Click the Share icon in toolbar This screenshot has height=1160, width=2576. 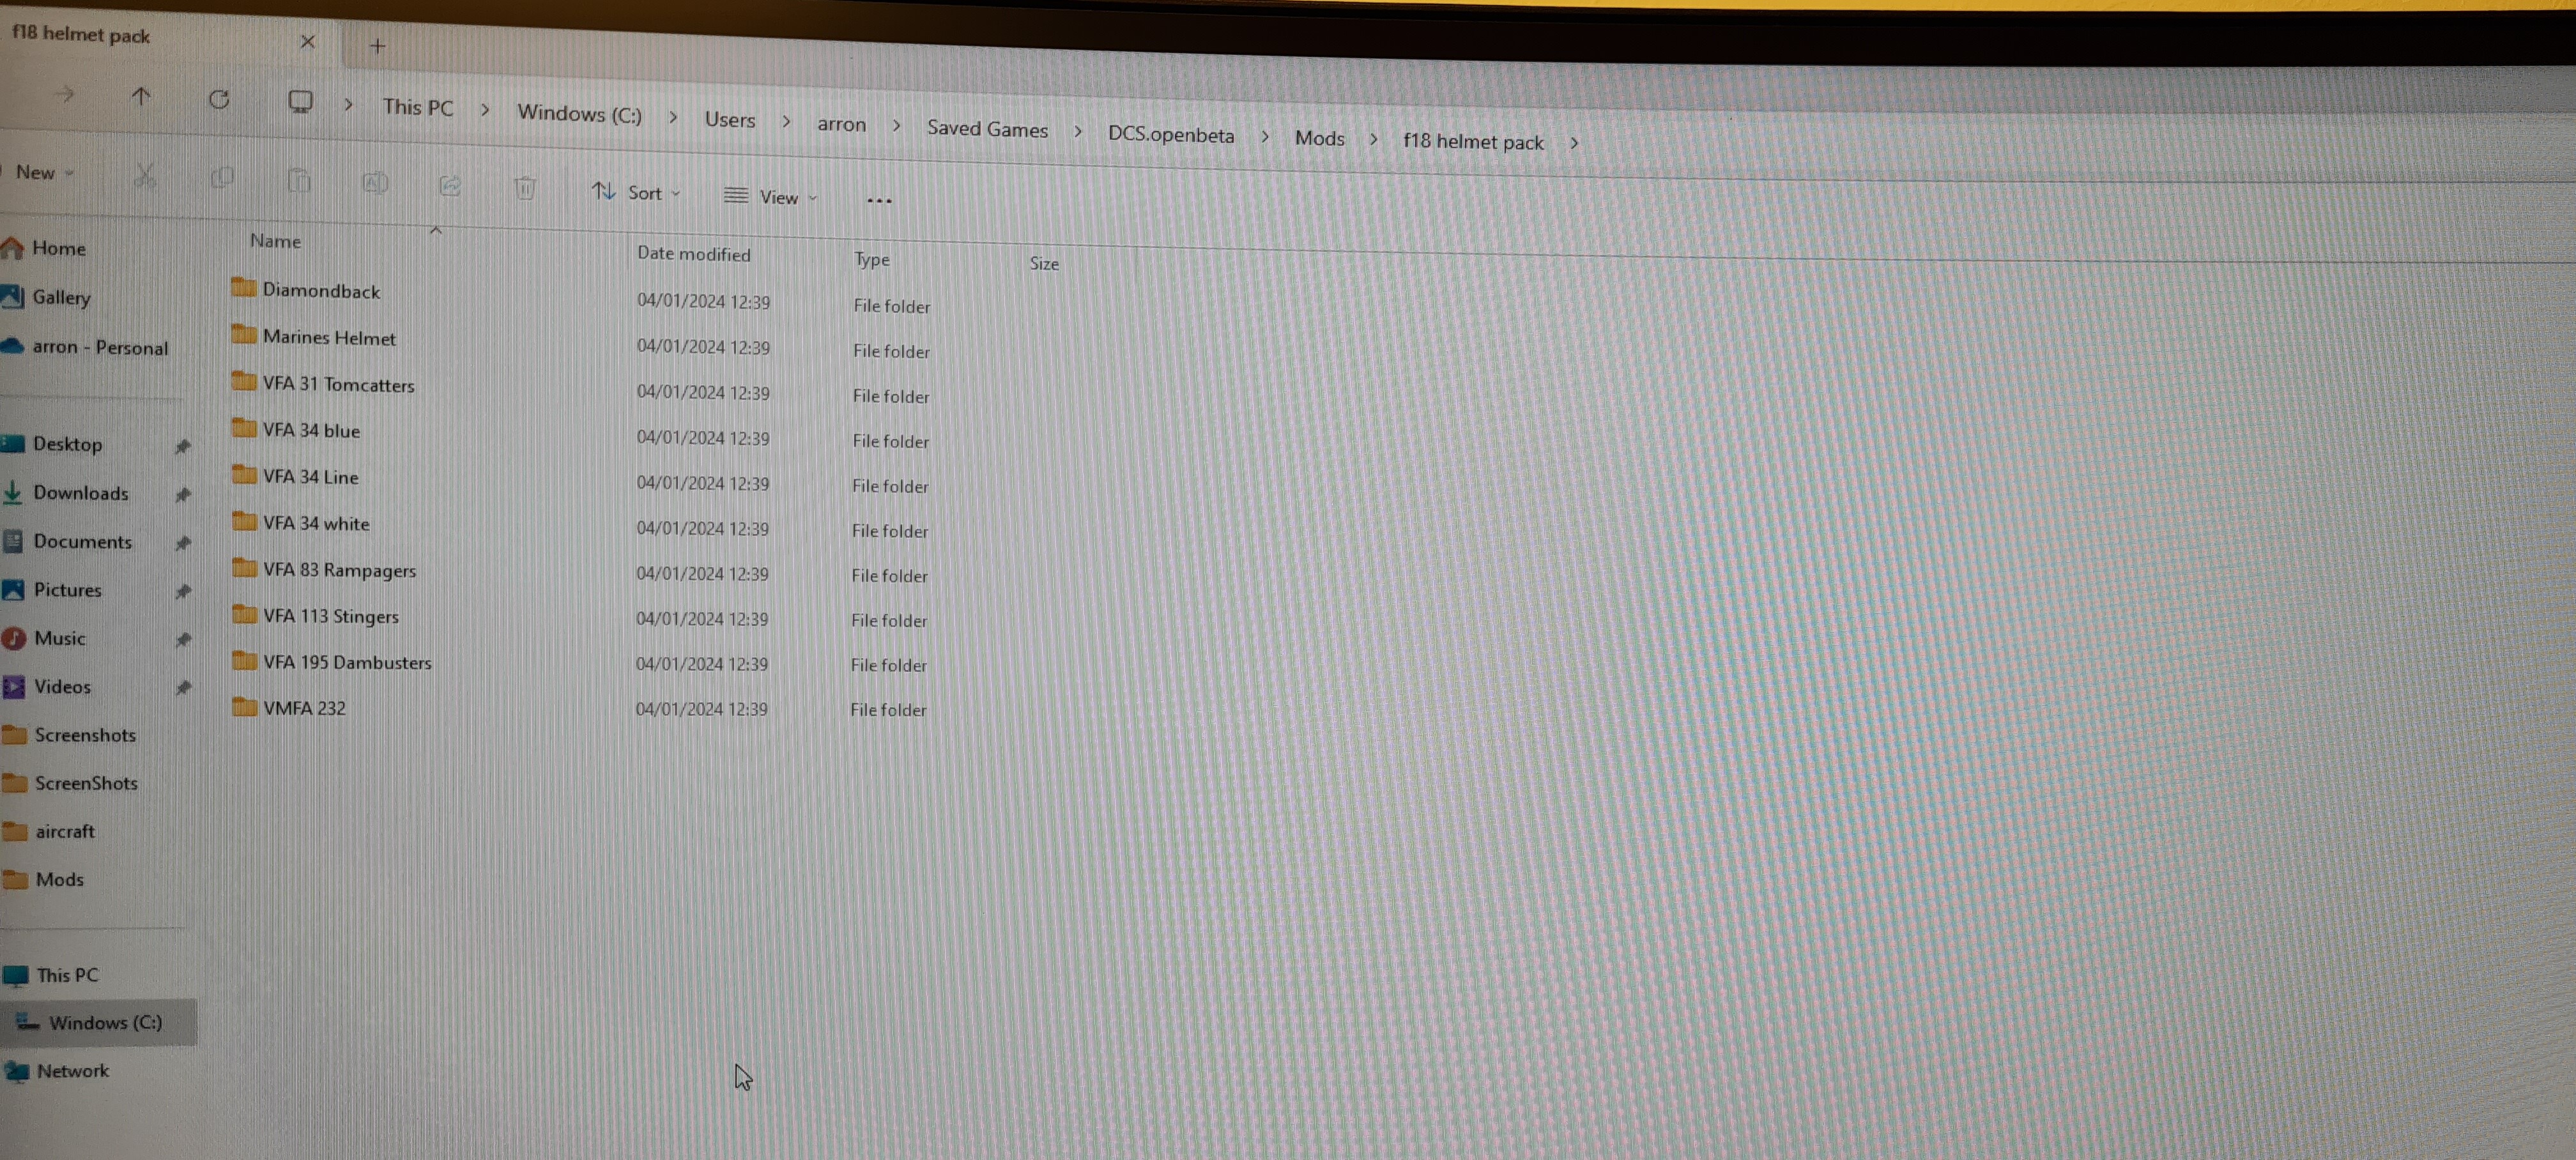[x=450, y=186]
